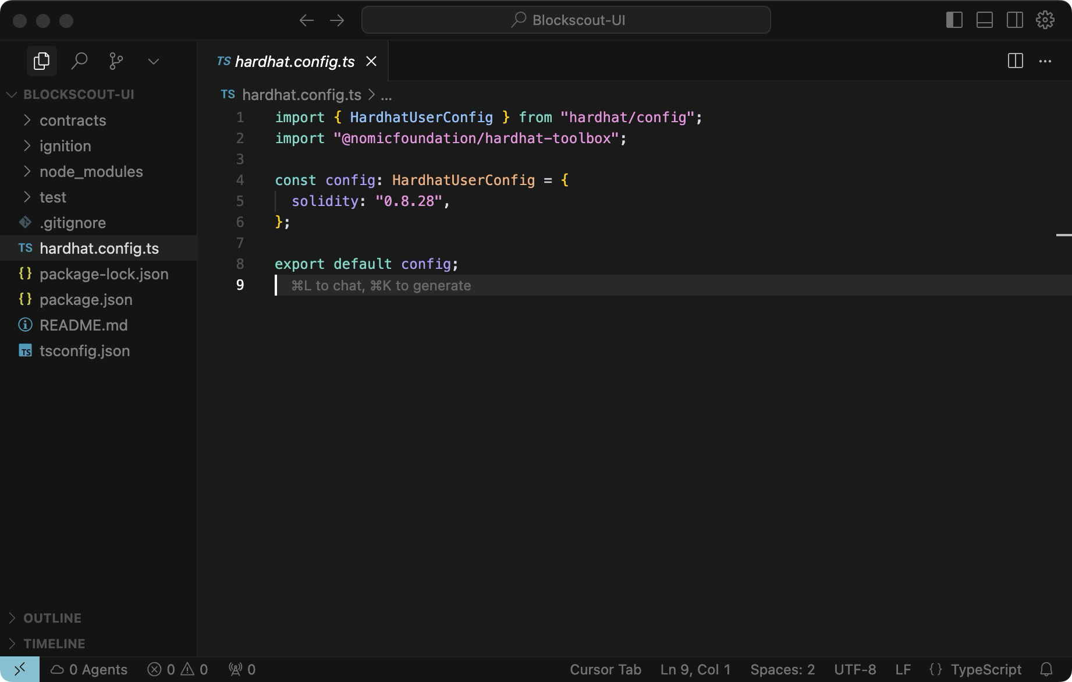Viewport: 1072px width, 682px height.
Task: Open the 0 Agents status item
Action: tap(89, 670)
